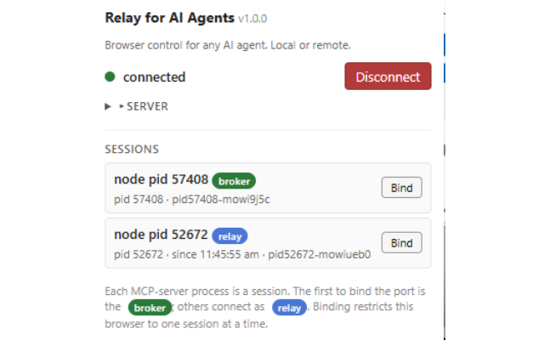Click the v1.0.0 version label
The image size is (544, 340).
coord(252,19)
